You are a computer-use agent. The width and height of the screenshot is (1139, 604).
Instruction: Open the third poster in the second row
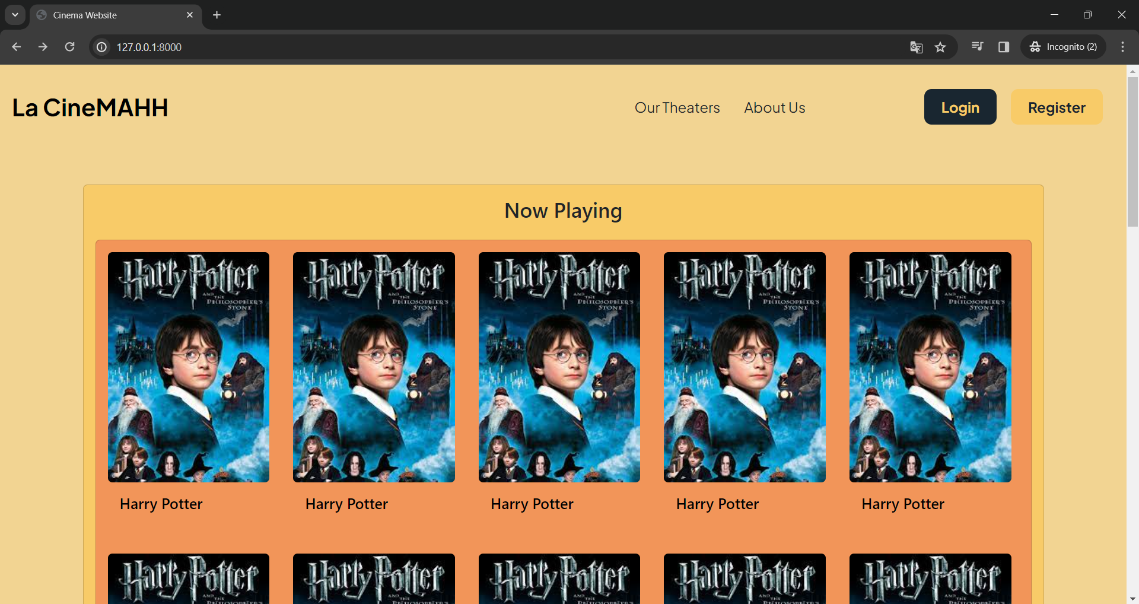click(x=559, y=578)
